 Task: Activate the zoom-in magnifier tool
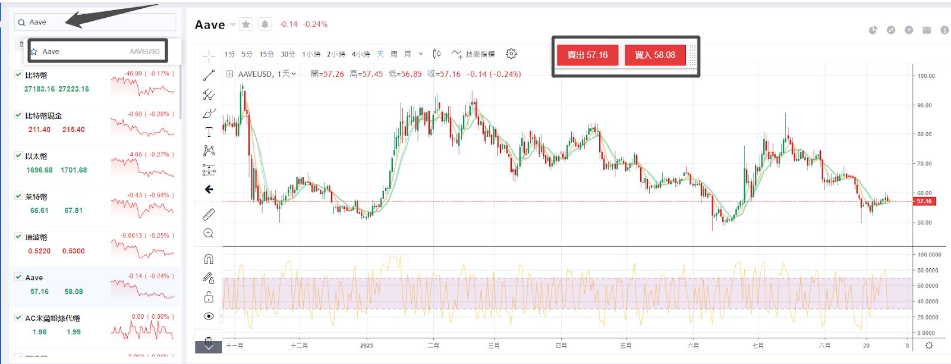pyautogui.click(x=209, y=233)
